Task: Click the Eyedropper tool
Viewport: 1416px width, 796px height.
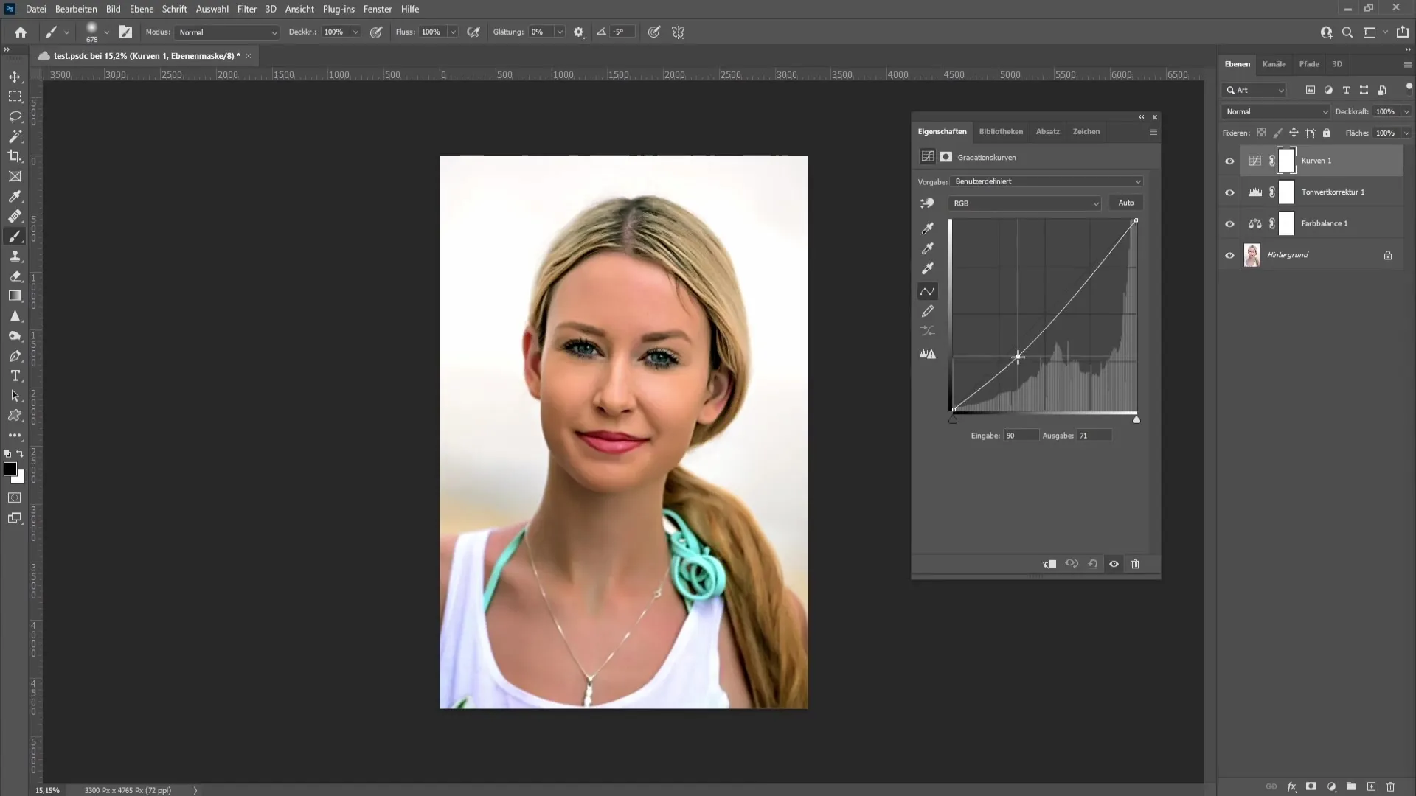Action: [x=15, y=195]
